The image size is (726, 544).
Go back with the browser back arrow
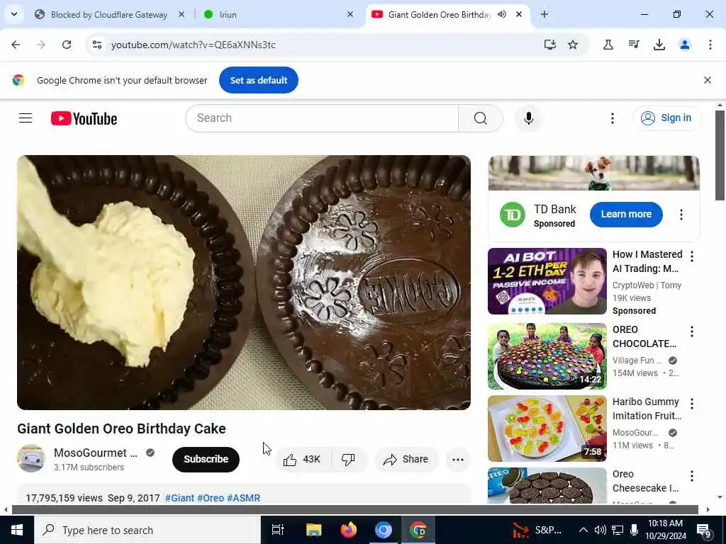pyautogui.click(x=16, y=45)
